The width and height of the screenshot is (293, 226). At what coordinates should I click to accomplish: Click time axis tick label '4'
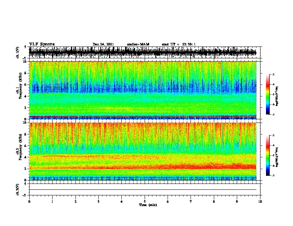coord(122,202)
